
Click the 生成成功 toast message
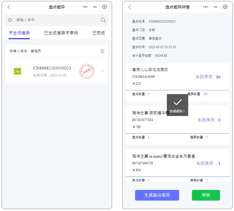click(177, 105)
